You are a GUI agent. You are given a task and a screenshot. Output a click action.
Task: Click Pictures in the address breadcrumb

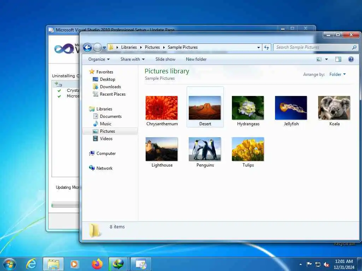tap(152, 47)
